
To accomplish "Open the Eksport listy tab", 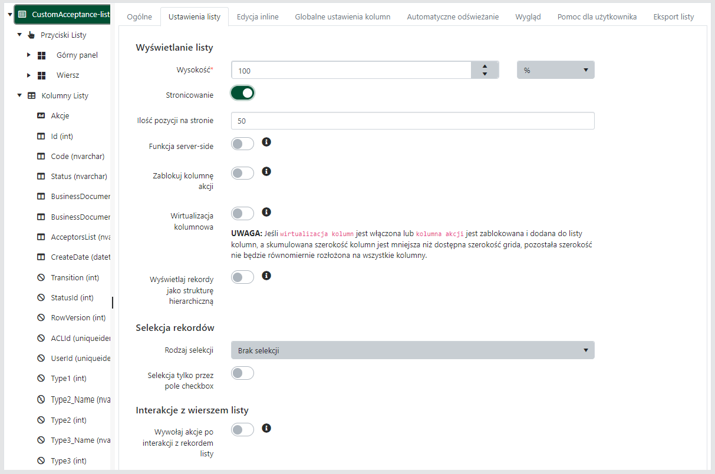I will [673, 16].
